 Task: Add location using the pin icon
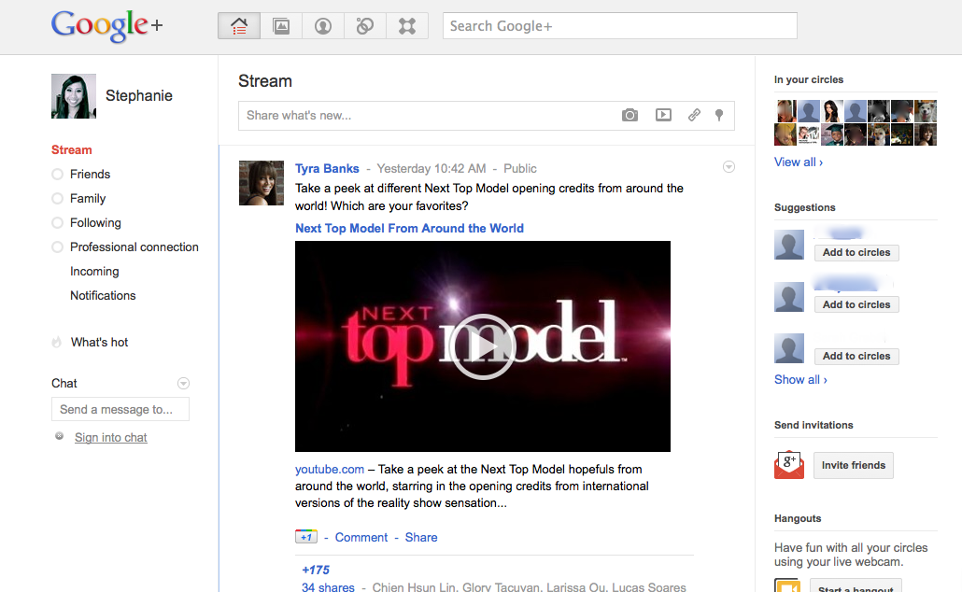(x=719, y=116)
